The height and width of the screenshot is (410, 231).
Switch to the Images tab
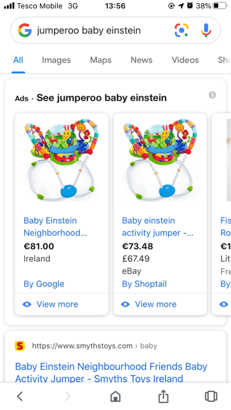click(x=56, y=60)
